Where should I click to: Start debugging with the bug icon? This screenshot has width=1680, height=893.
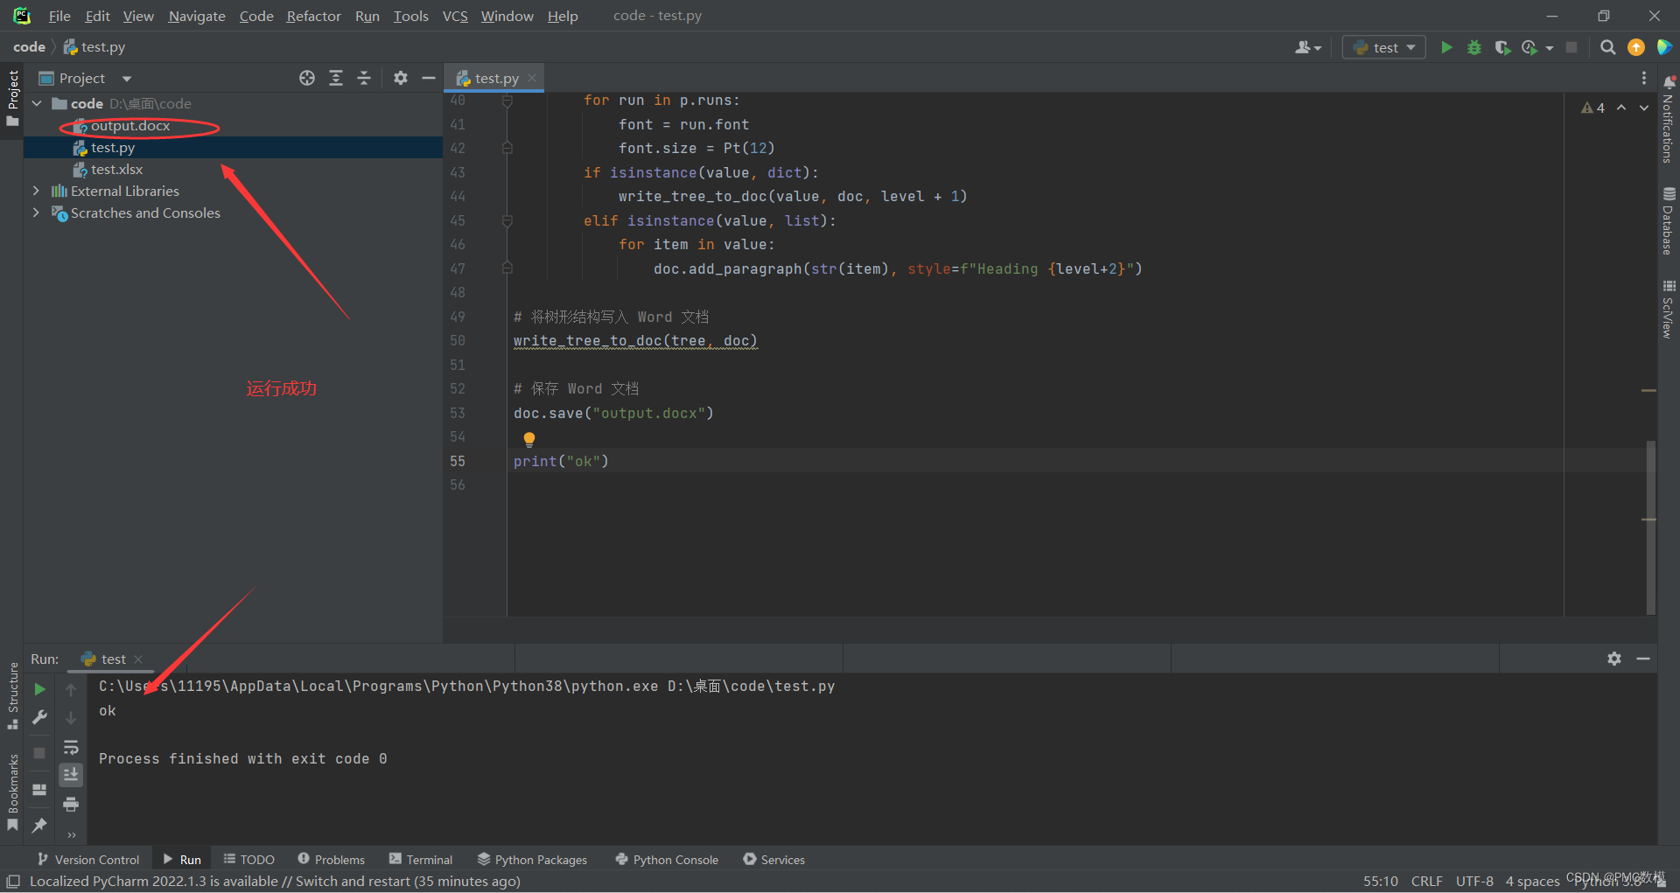click(1474, 47)
